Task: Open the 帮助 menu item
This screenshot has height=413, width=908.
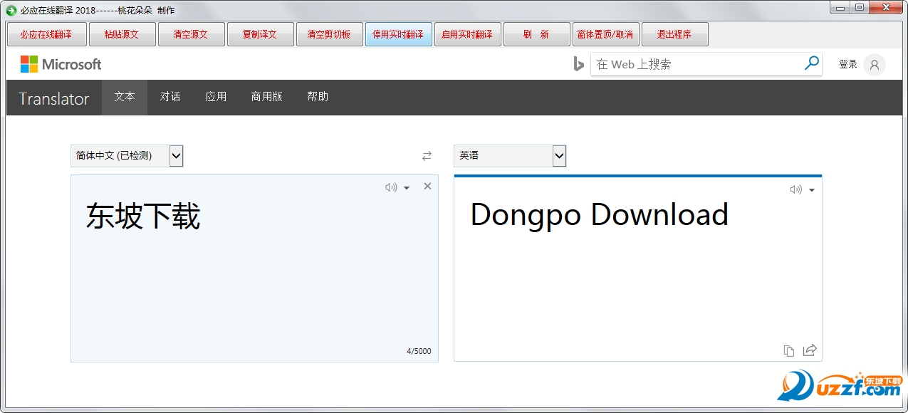Action: click(x=318, y=97)
